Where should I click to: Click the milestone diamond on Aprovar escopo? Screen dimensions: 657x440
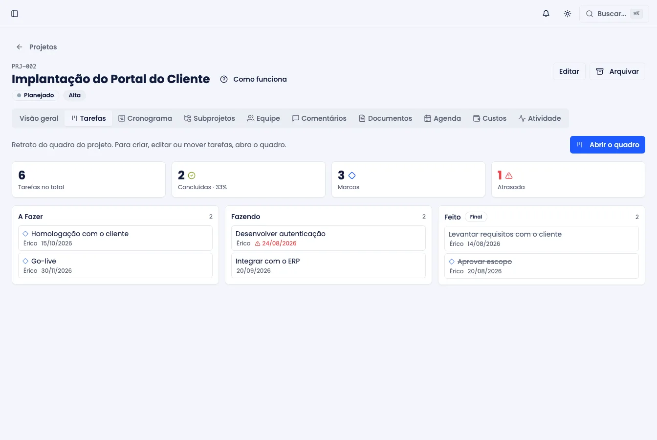452,262
